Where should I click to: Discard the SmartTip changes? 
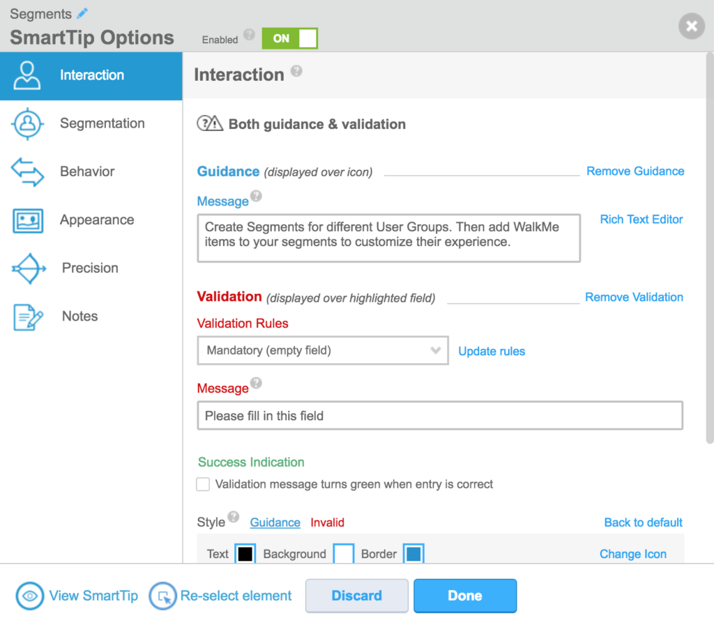pos(356,596)
